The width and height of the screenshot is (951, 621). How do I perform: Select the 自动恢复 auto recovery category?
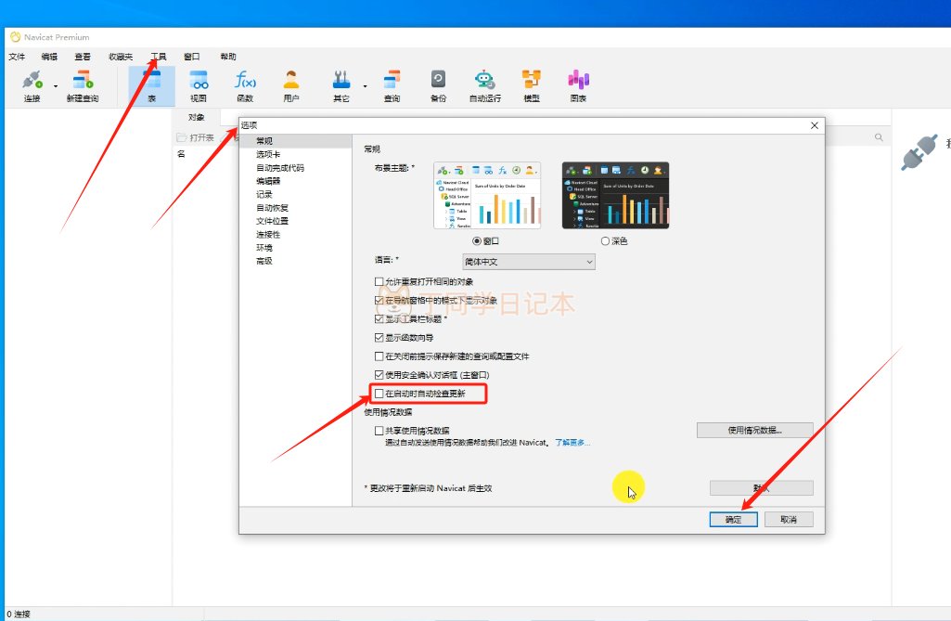click(x=273, y=208)
